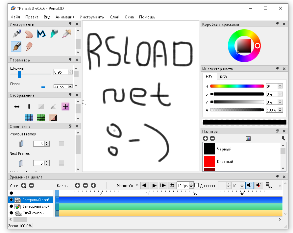The height and width of the screenshot is (233, 293).
Task: Enable the Диапазон checkbox
Action: (x=196, y=185)
